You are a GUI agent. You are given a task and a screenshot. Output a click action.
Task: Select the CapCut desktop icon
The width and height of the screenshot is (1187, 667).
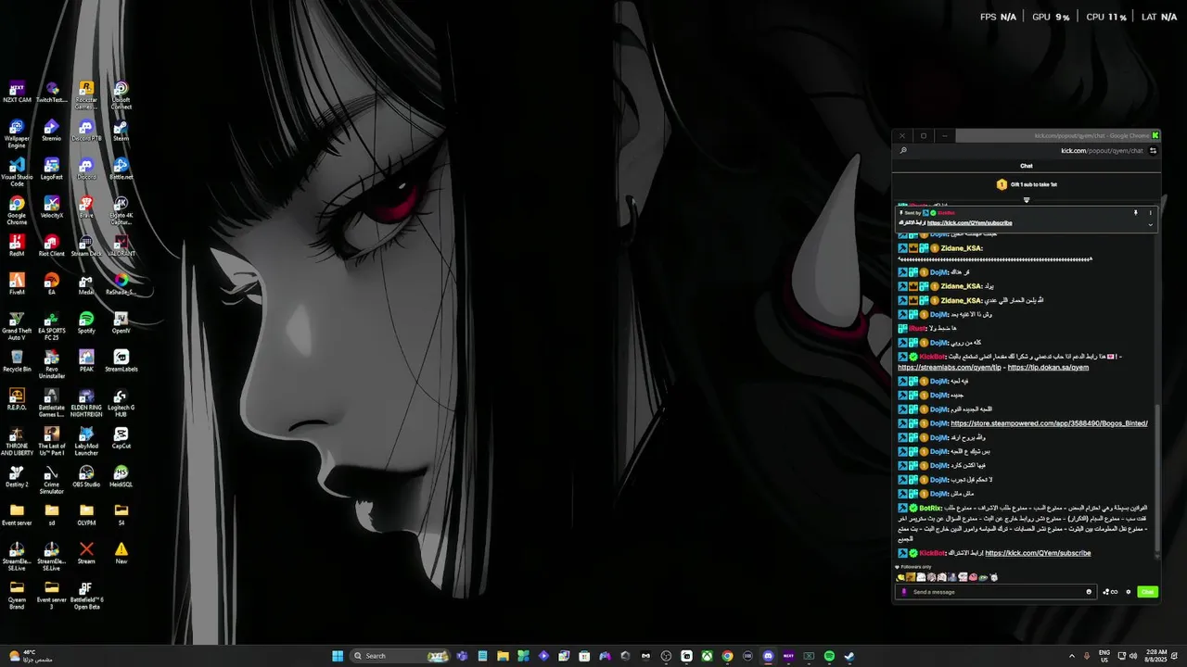pos(121,437)
